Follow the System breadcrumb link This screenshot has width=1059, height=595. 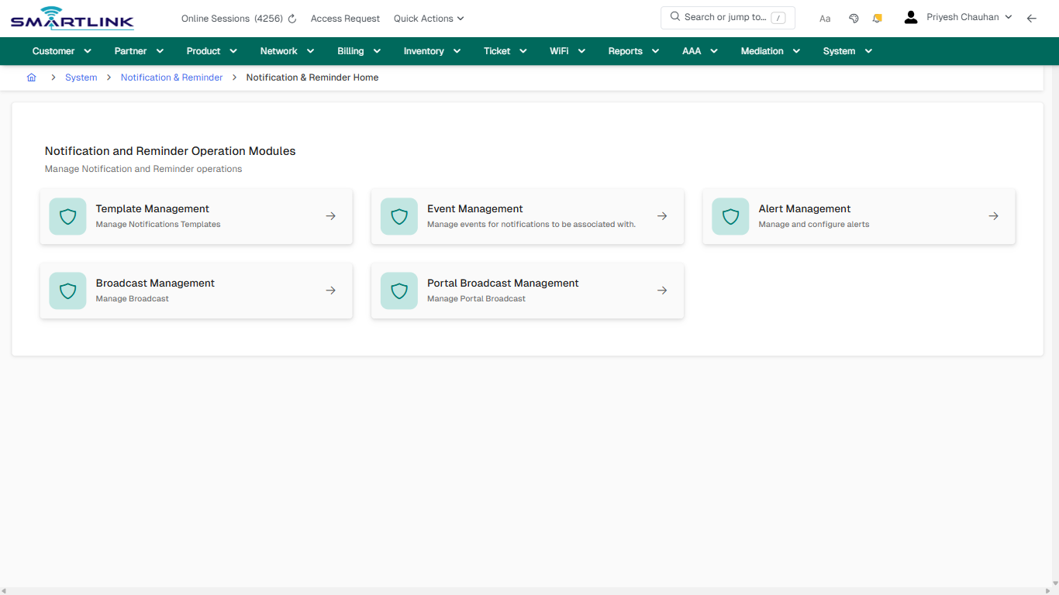(x=81, y=77)
